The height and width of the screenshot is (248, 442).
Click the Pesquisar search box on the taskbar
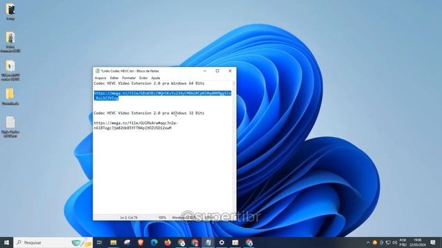[53, 242]
